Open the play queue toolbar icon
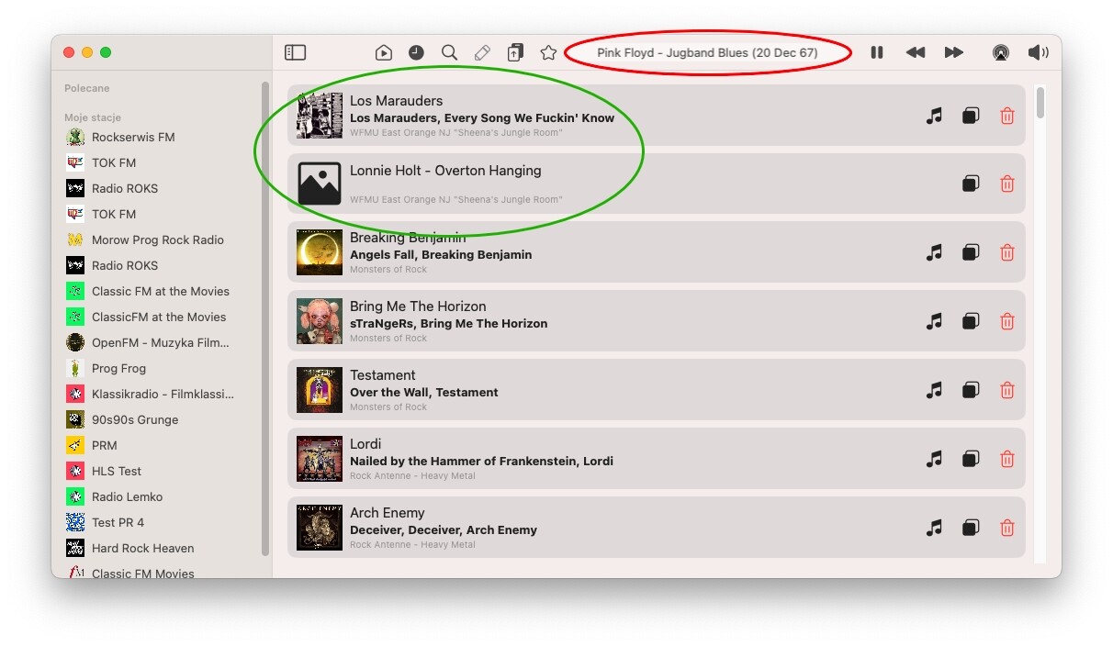Viewport: 1113px width, 646px height. [x=384, y=52]
